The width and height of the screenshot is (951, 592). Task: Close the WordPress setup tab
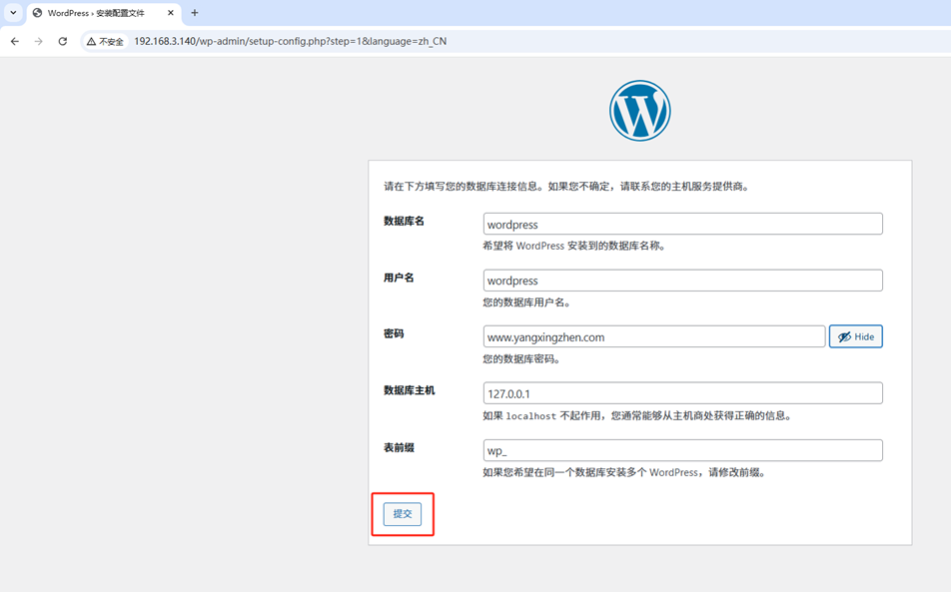click(x=171, y=13)
